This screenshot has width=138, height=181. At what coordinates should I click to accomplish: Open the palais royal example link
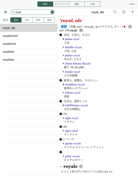click(x=72, y=39)
